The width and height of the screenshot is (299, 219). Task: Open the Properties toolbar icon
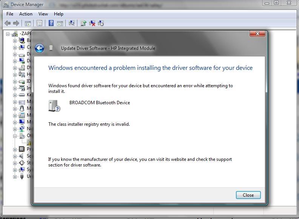pyautogui.click(x=39, y=23)
